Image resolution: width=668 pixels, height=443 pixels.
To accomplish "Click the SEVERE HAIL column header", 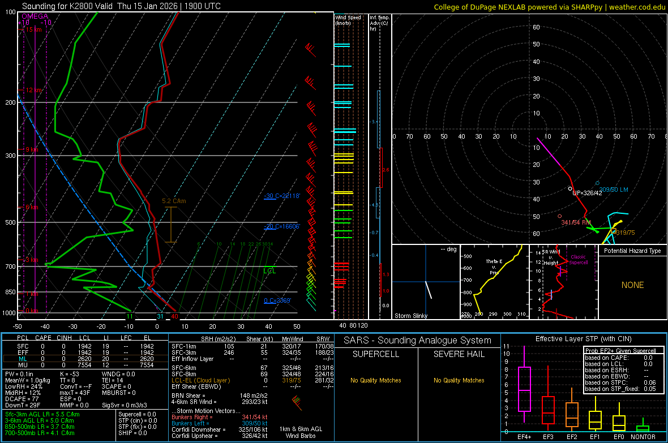I will (459, 354).
